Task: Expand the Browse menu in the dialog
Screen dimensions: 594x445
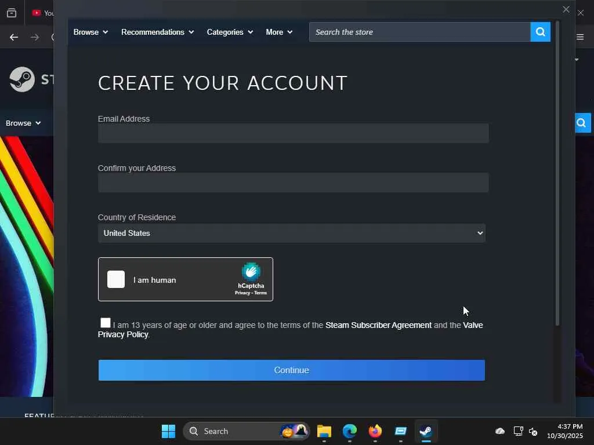Action: pyautogui.click(x=90, y=32)
